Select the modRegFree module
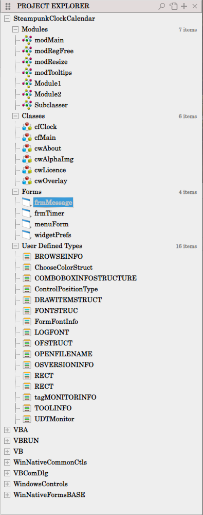 (x=54, y=51)
